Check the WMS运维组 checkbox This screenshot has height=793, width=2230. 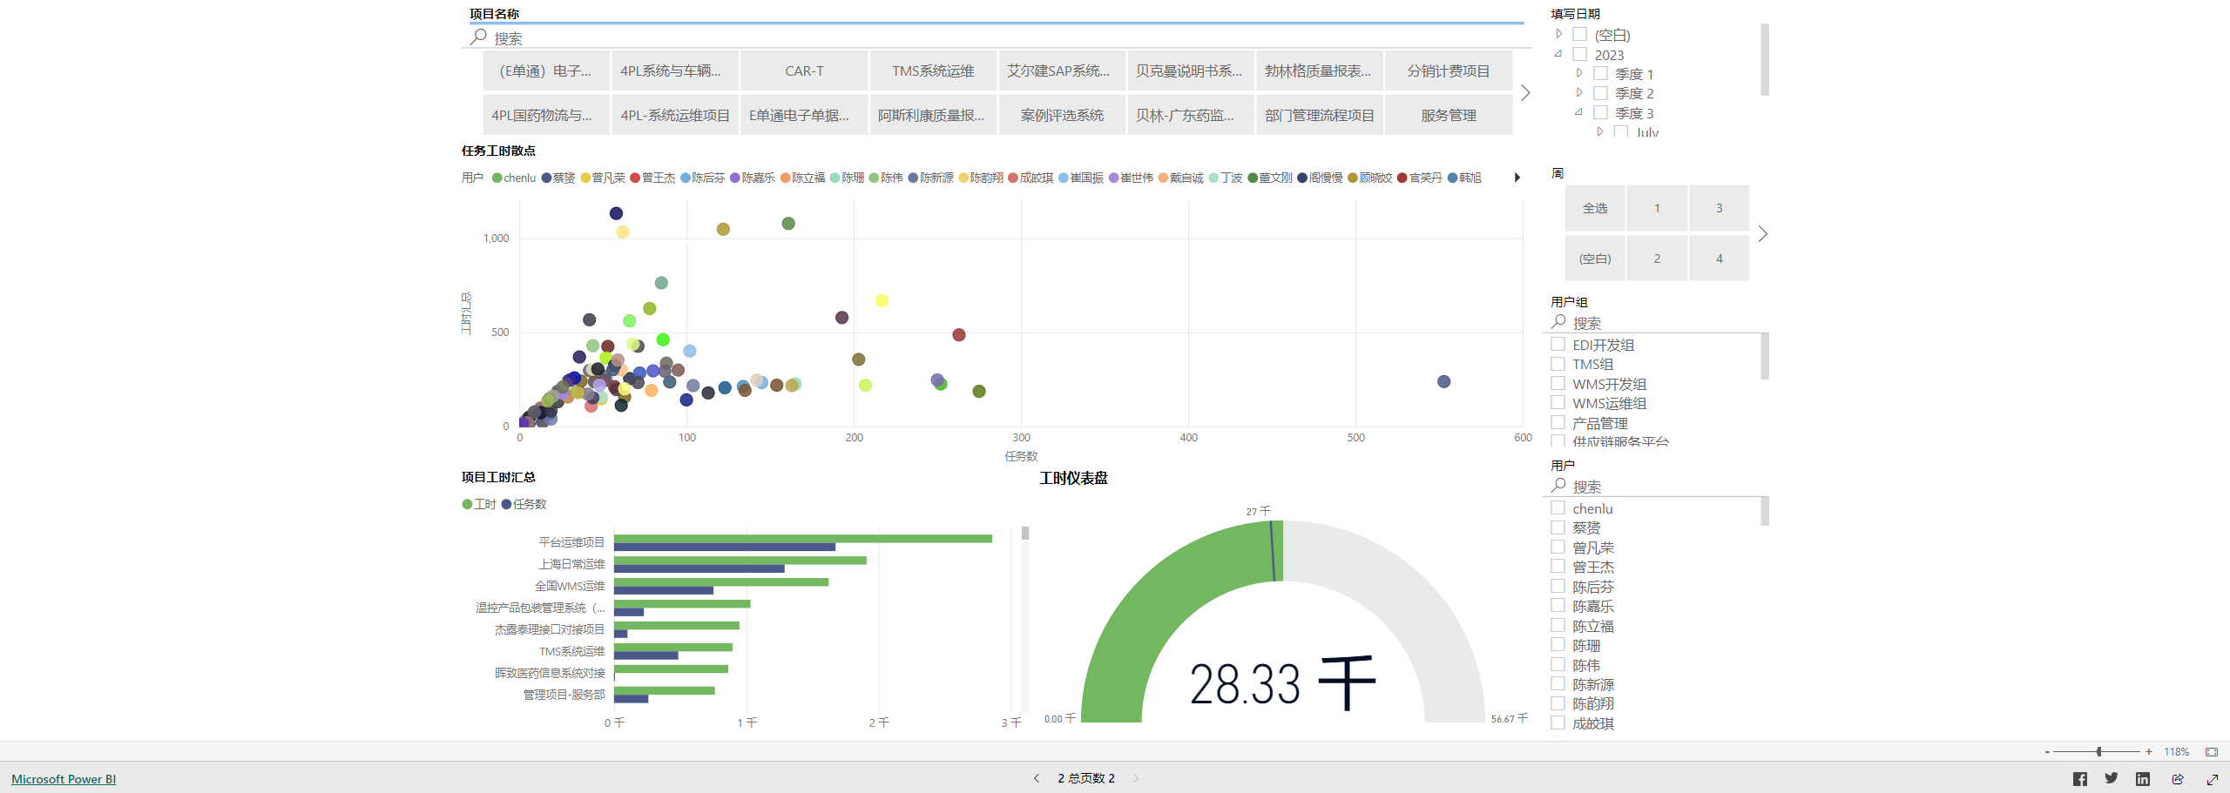click(x=1558, y=402)
